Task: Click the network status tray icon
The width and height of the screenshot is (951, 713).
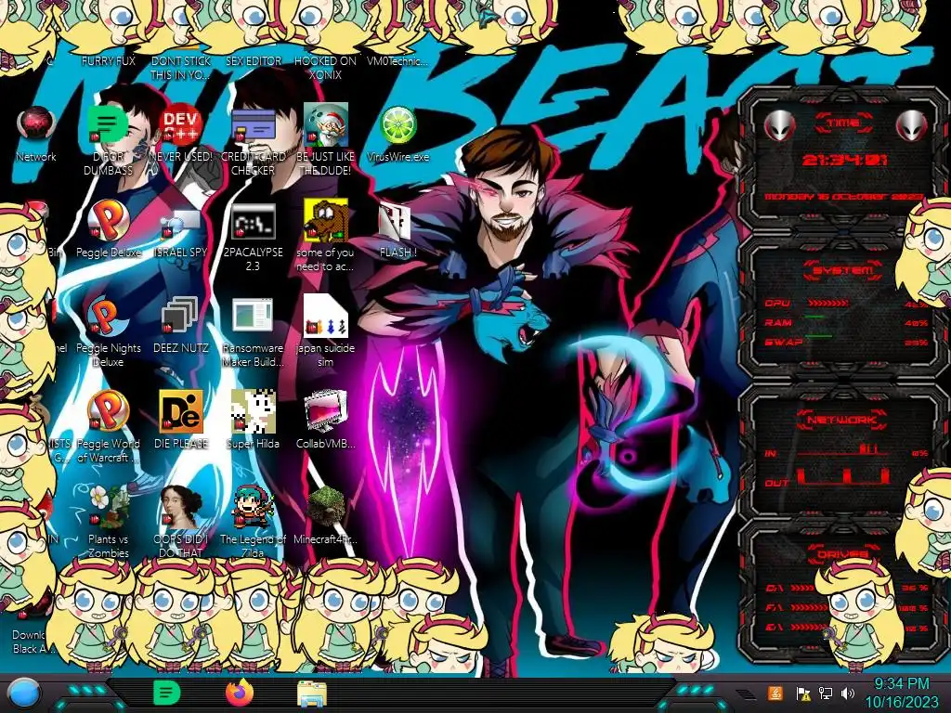Action: pyautogui.click(x=826, y=693)
